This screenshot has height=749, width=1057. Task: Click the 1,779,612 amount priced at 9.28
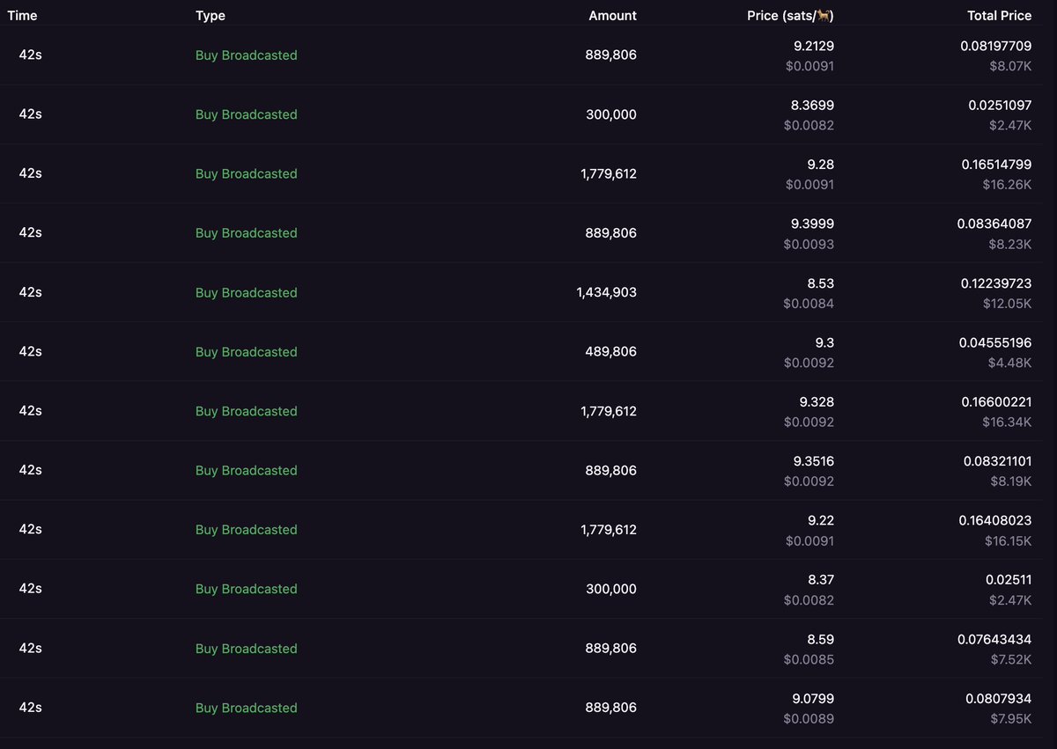click(609, 173)
